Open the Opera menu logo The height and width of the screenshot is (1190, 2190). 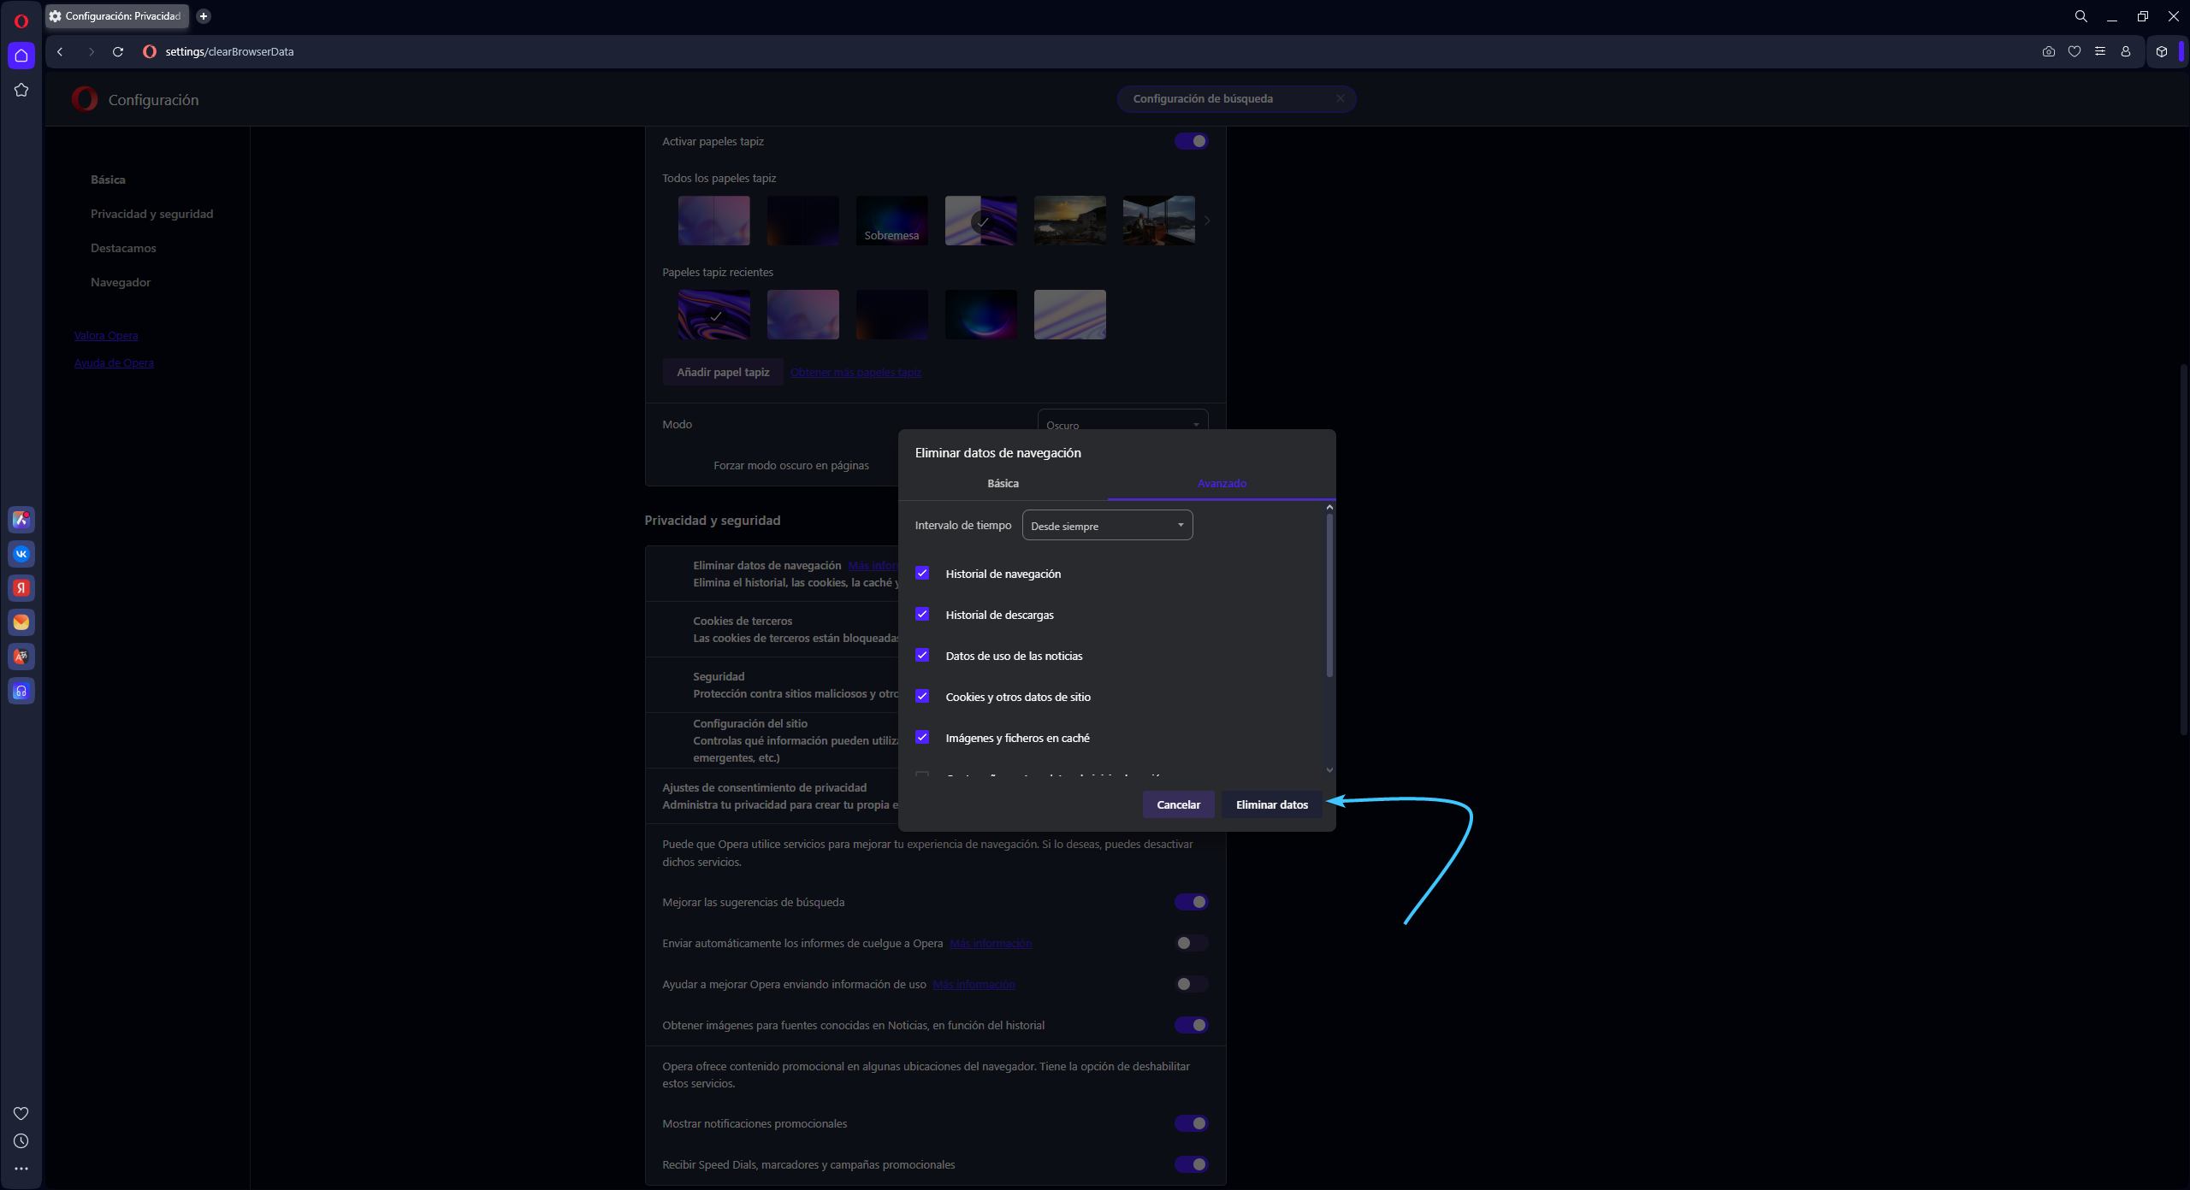pos(21,21)
